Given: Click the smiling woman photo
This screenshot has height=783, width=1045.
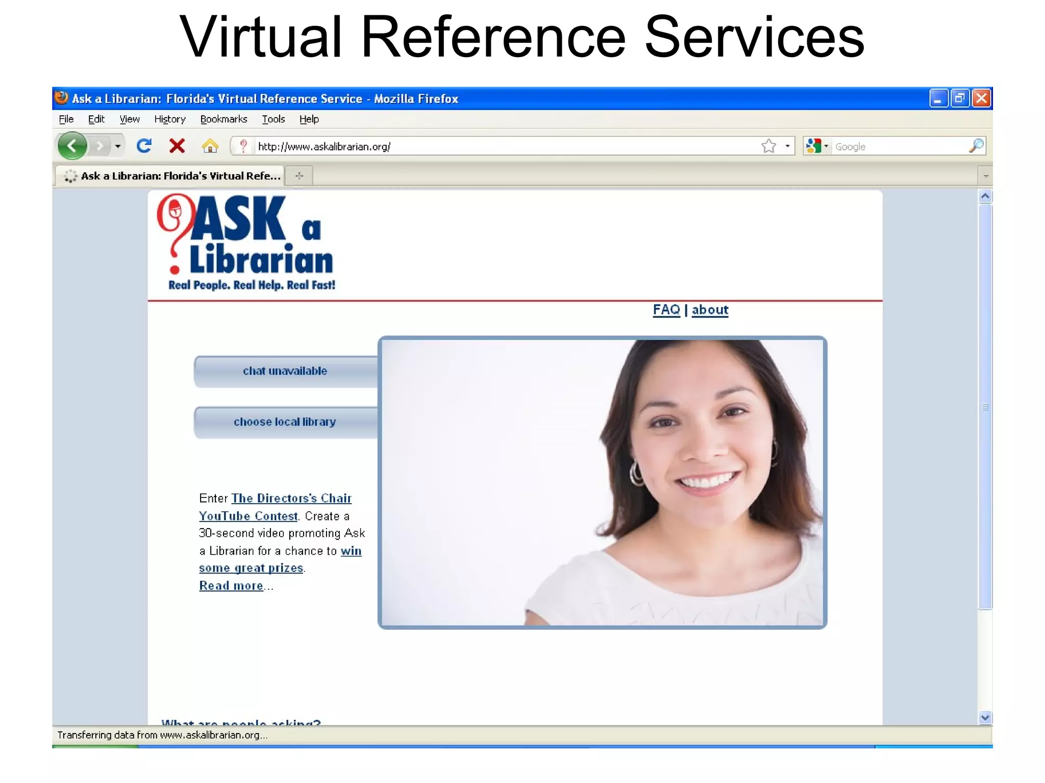Looking at the screenshot, I should tap(602, 482).
